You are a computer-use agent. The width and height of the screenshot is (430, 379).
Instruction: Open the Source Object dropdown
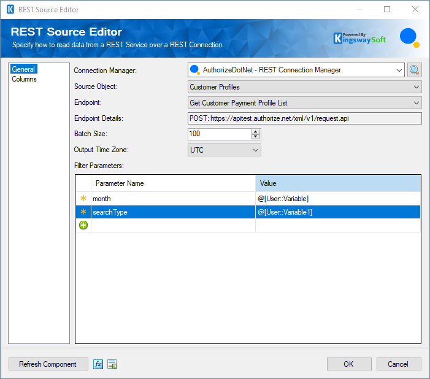point(417,87)
